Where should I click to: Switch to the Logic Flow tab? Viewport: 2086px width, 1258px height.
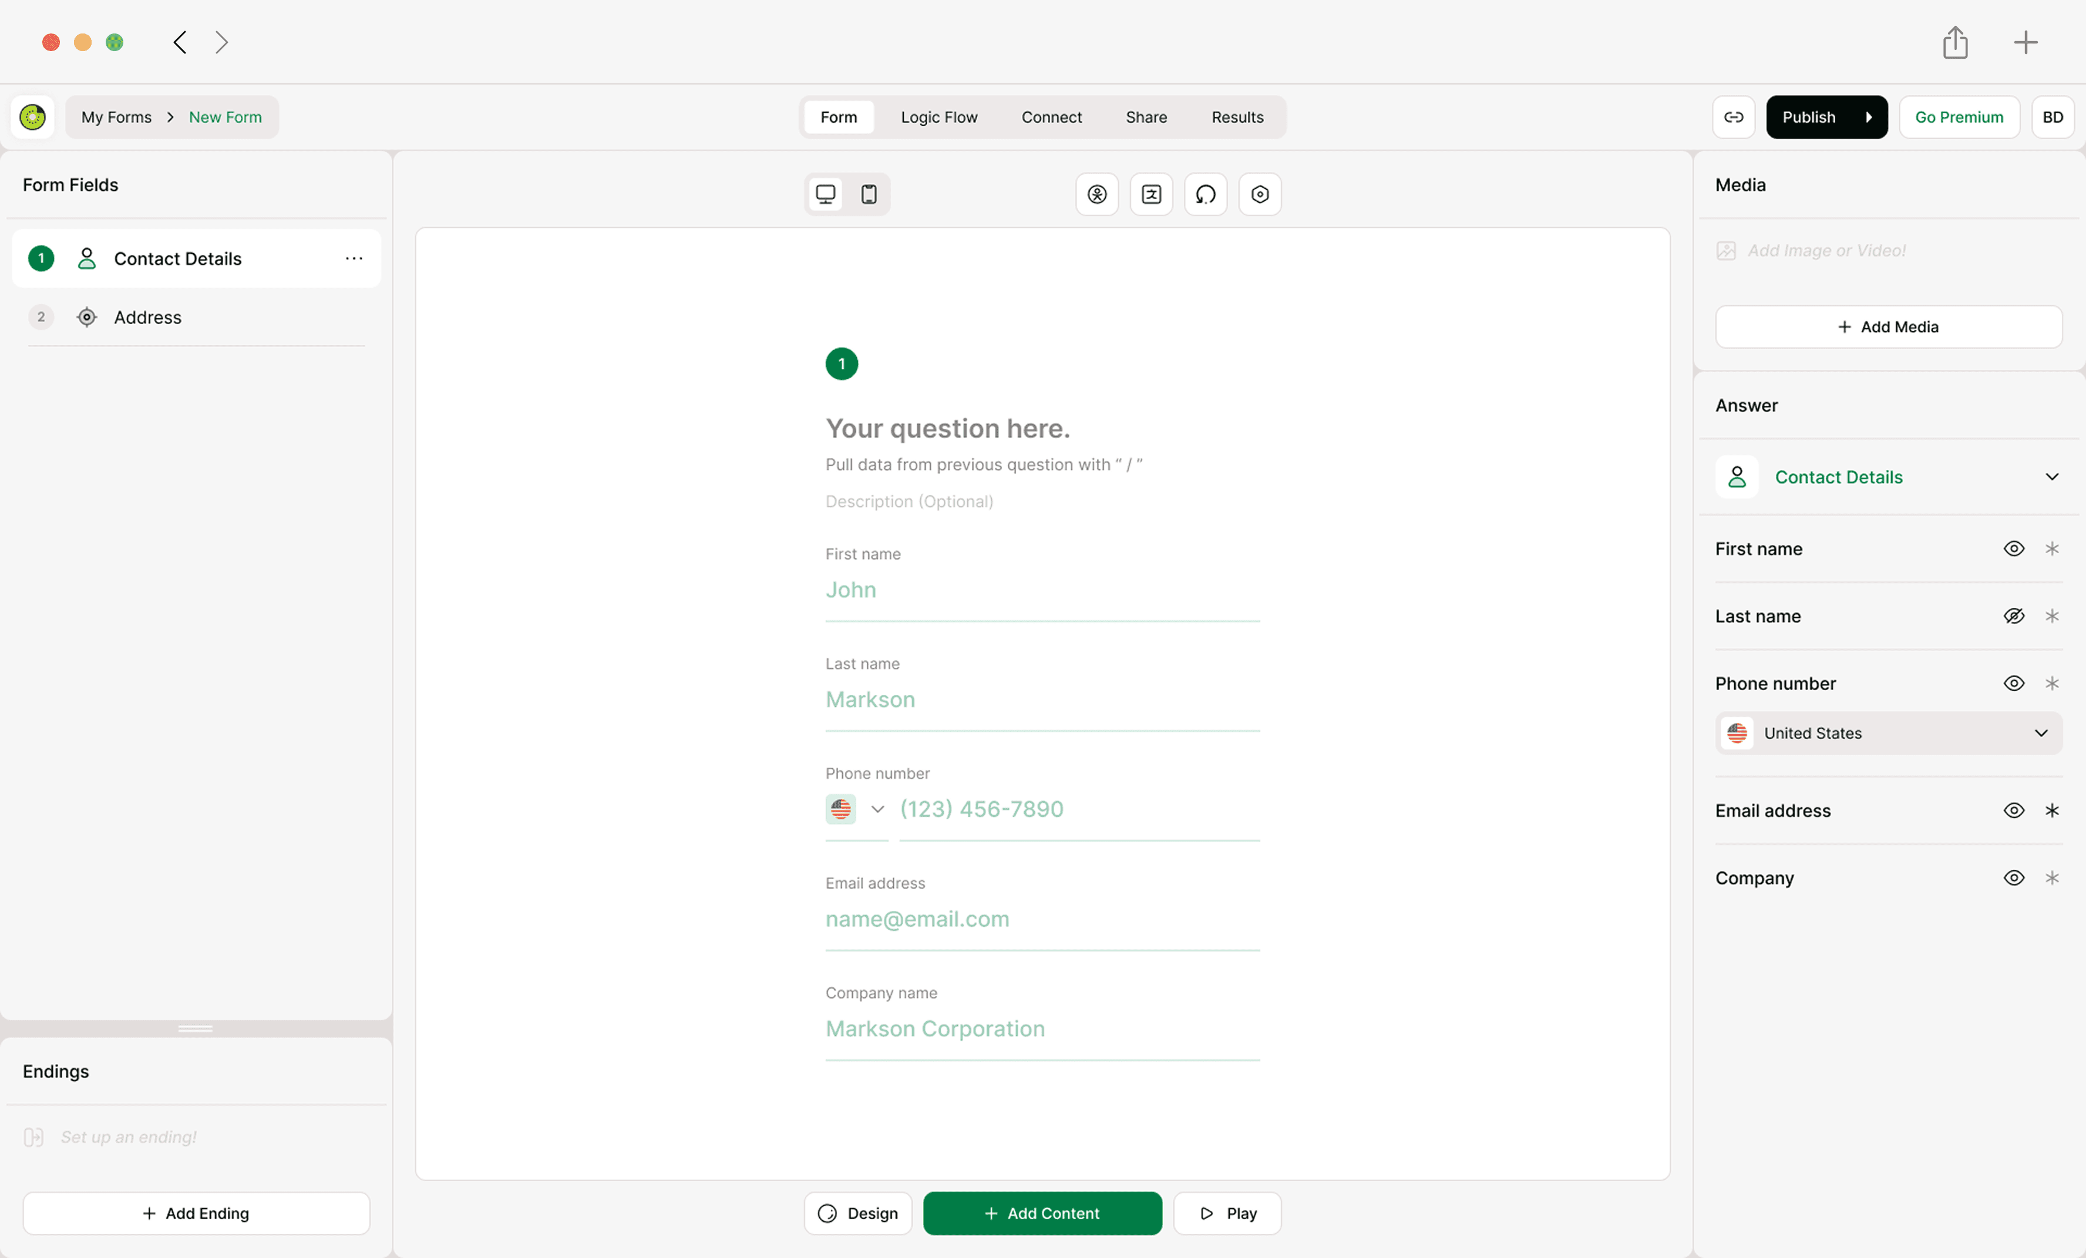click(938, 117)
